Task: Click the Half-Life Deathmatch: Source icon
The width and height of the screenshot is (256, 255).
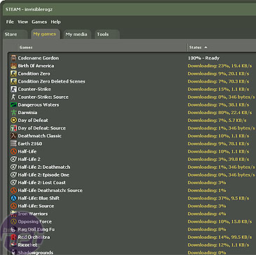Action: (x=14, y=191)
